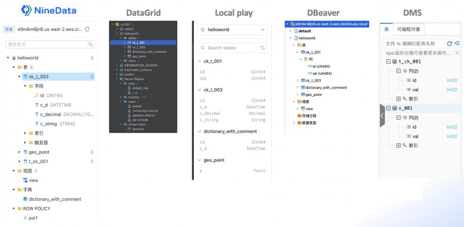Click the key icon next to id UINT64
464x227 pixels.
pyautogui.click(x=37, y=95)
